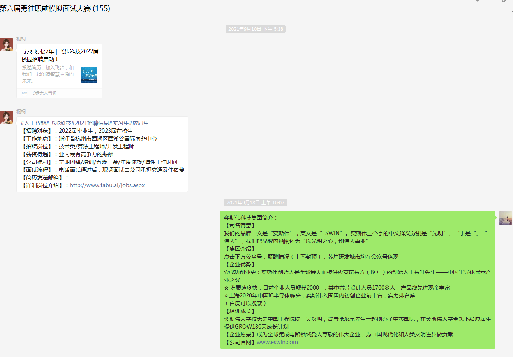Click the line '【企业愿景】成为全球集成电路领域受人尊敬的伟大企业'
The height and width of the screenshot is (357, 513).
338,334
